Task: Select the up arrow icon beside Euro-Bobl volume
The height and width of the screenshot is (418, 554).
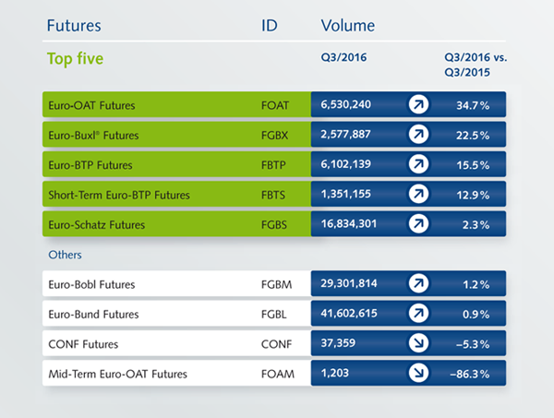Action: (x=420, y=284)
